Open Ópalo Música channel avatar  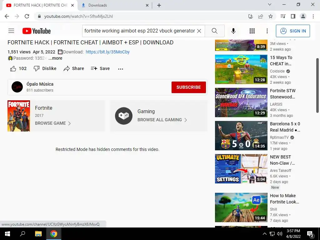click(x=17, y=87)
